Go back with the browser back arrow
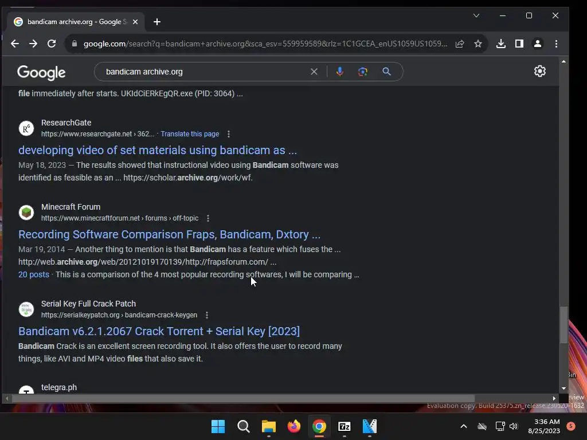The height and width of the screenshot is (440, 587). point(14,44)
